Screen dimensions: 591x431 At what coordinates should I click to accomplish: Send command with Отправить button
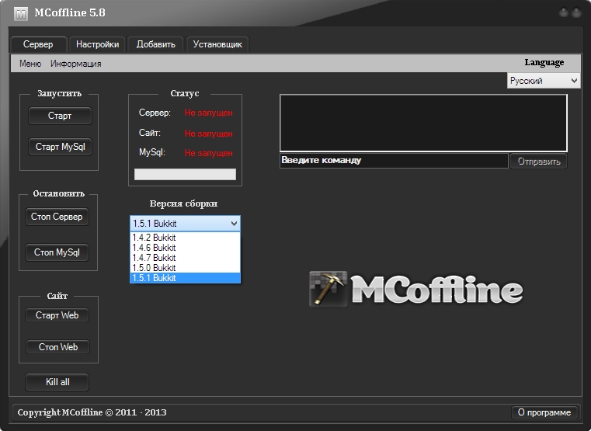point(539,162)
